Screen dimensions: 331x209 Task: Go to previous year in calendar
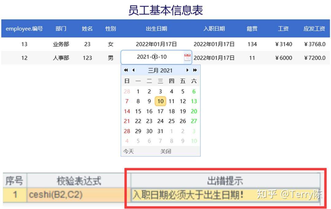point(126,70)
